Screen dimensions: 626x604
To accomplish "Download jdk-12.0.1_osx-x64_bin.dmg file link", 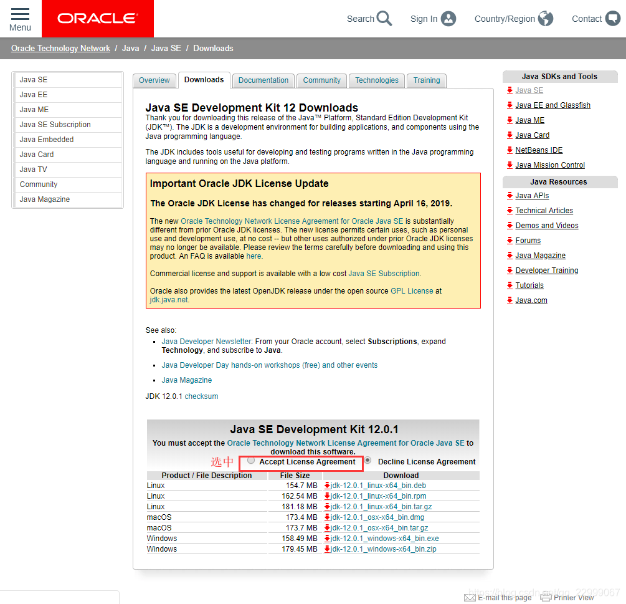I will 377,517.
